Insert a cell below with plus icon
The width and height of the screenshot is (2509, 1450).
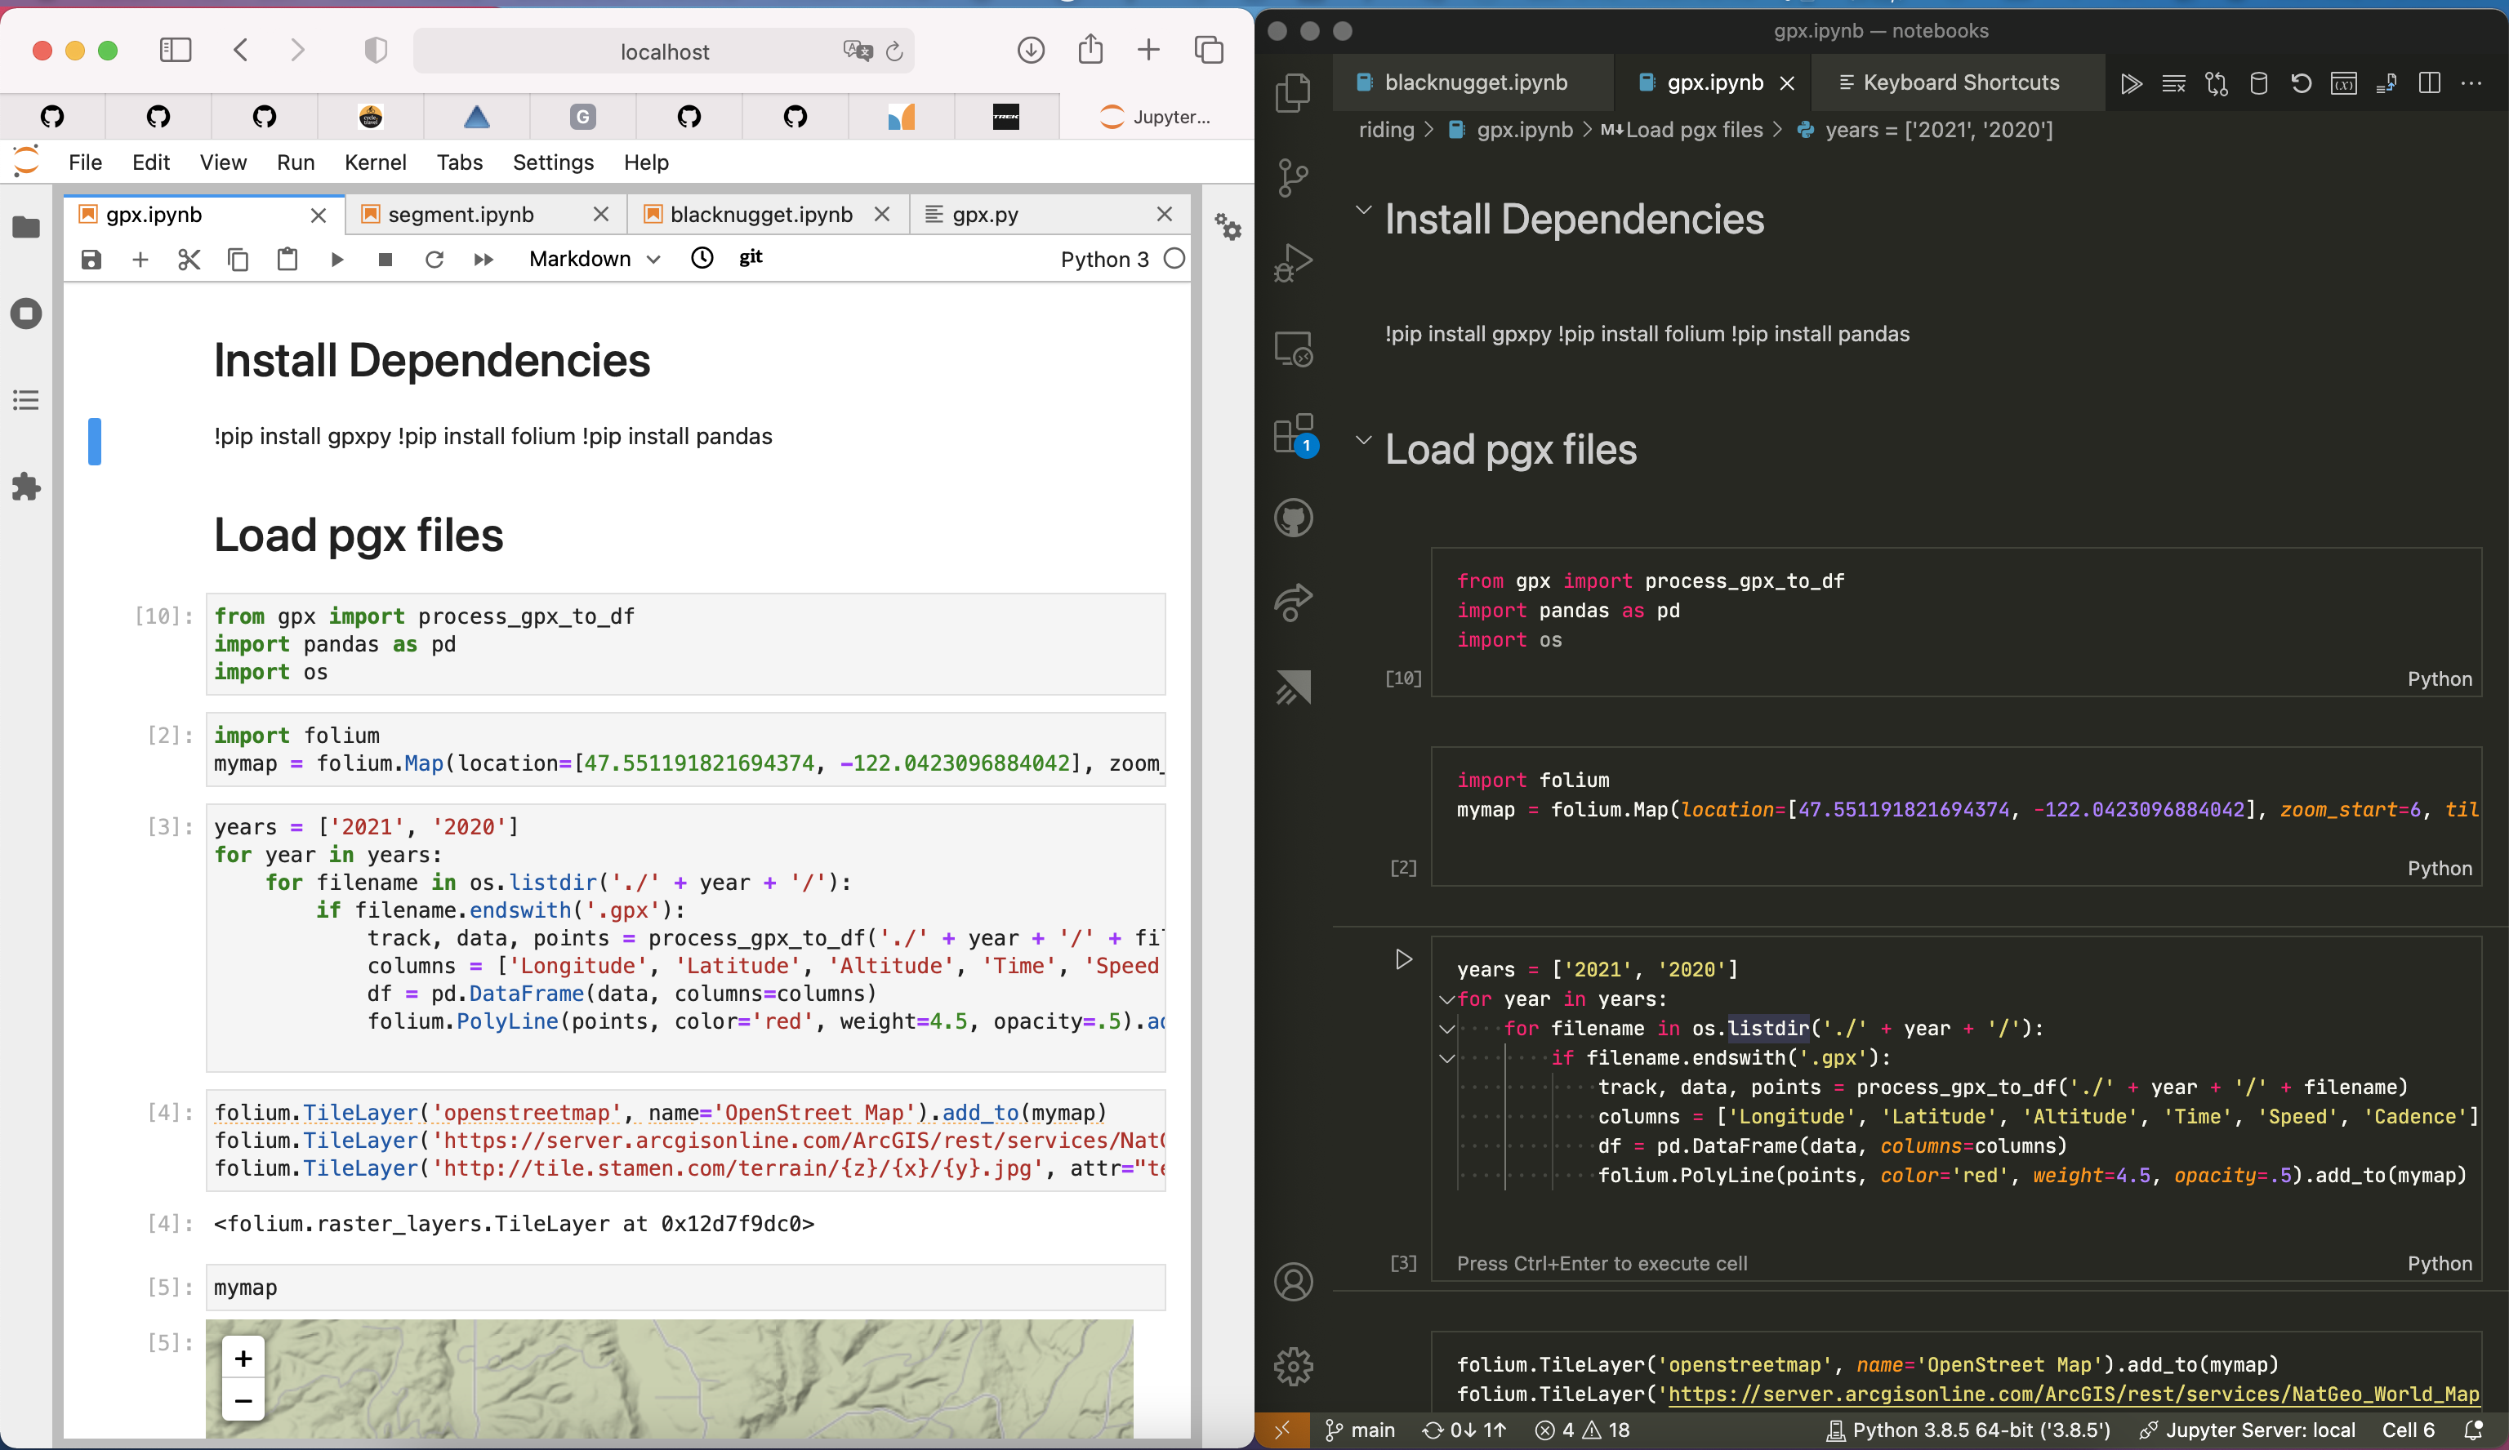coord(140,260)
